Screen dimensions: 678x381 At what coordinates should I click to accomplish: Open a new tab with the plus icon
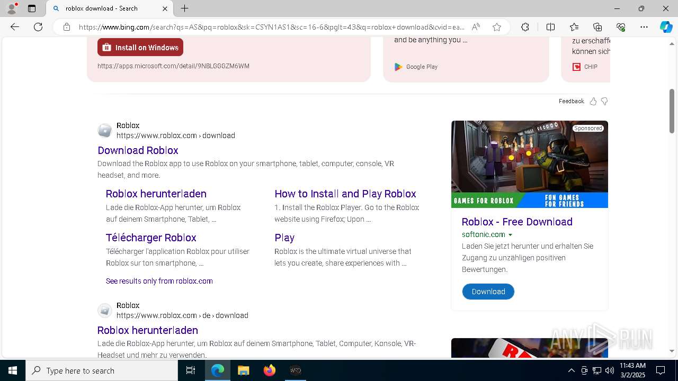click(184, 8)
